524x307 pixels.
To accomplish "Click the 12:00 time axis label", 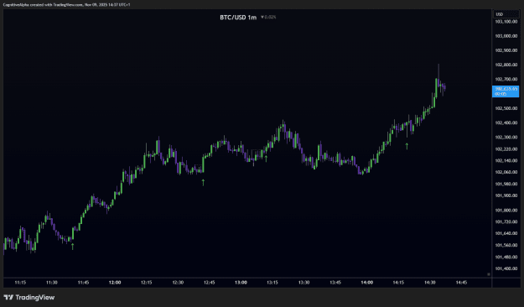I will coord(115,283).
